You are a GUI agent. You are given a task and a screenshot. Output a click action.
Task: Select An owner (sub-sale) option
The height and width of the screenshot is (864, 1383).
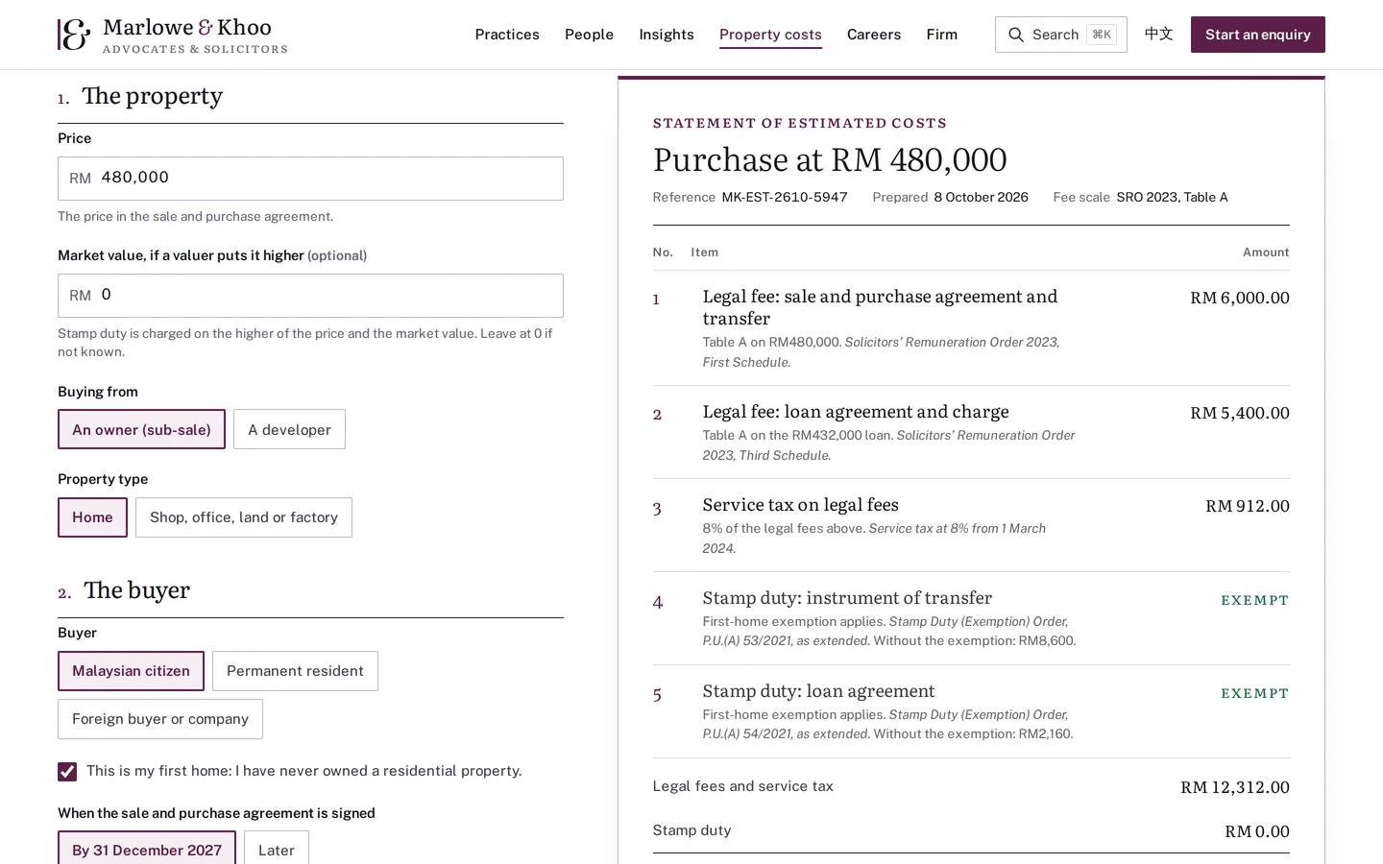coord(141,429)
